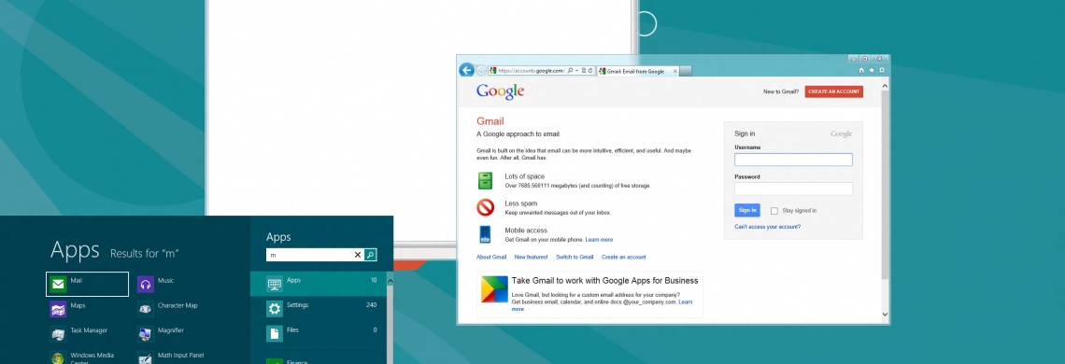Click the 'Take Gmail to work' heading
The height and width of the screenshot is (364, 1065).
point(604,281)
